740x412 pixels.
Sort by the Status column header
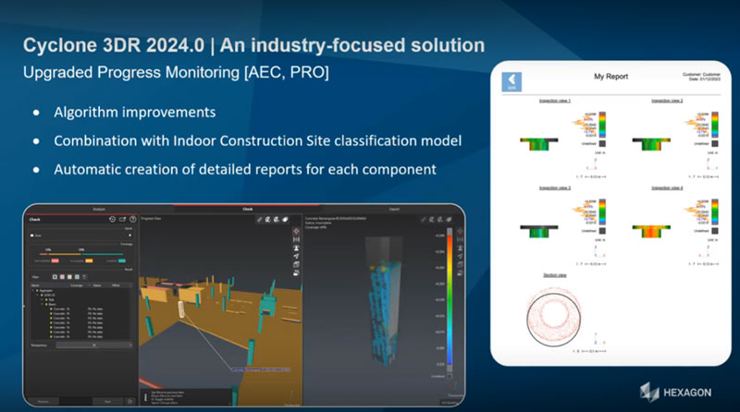click(x=97, y=285)
